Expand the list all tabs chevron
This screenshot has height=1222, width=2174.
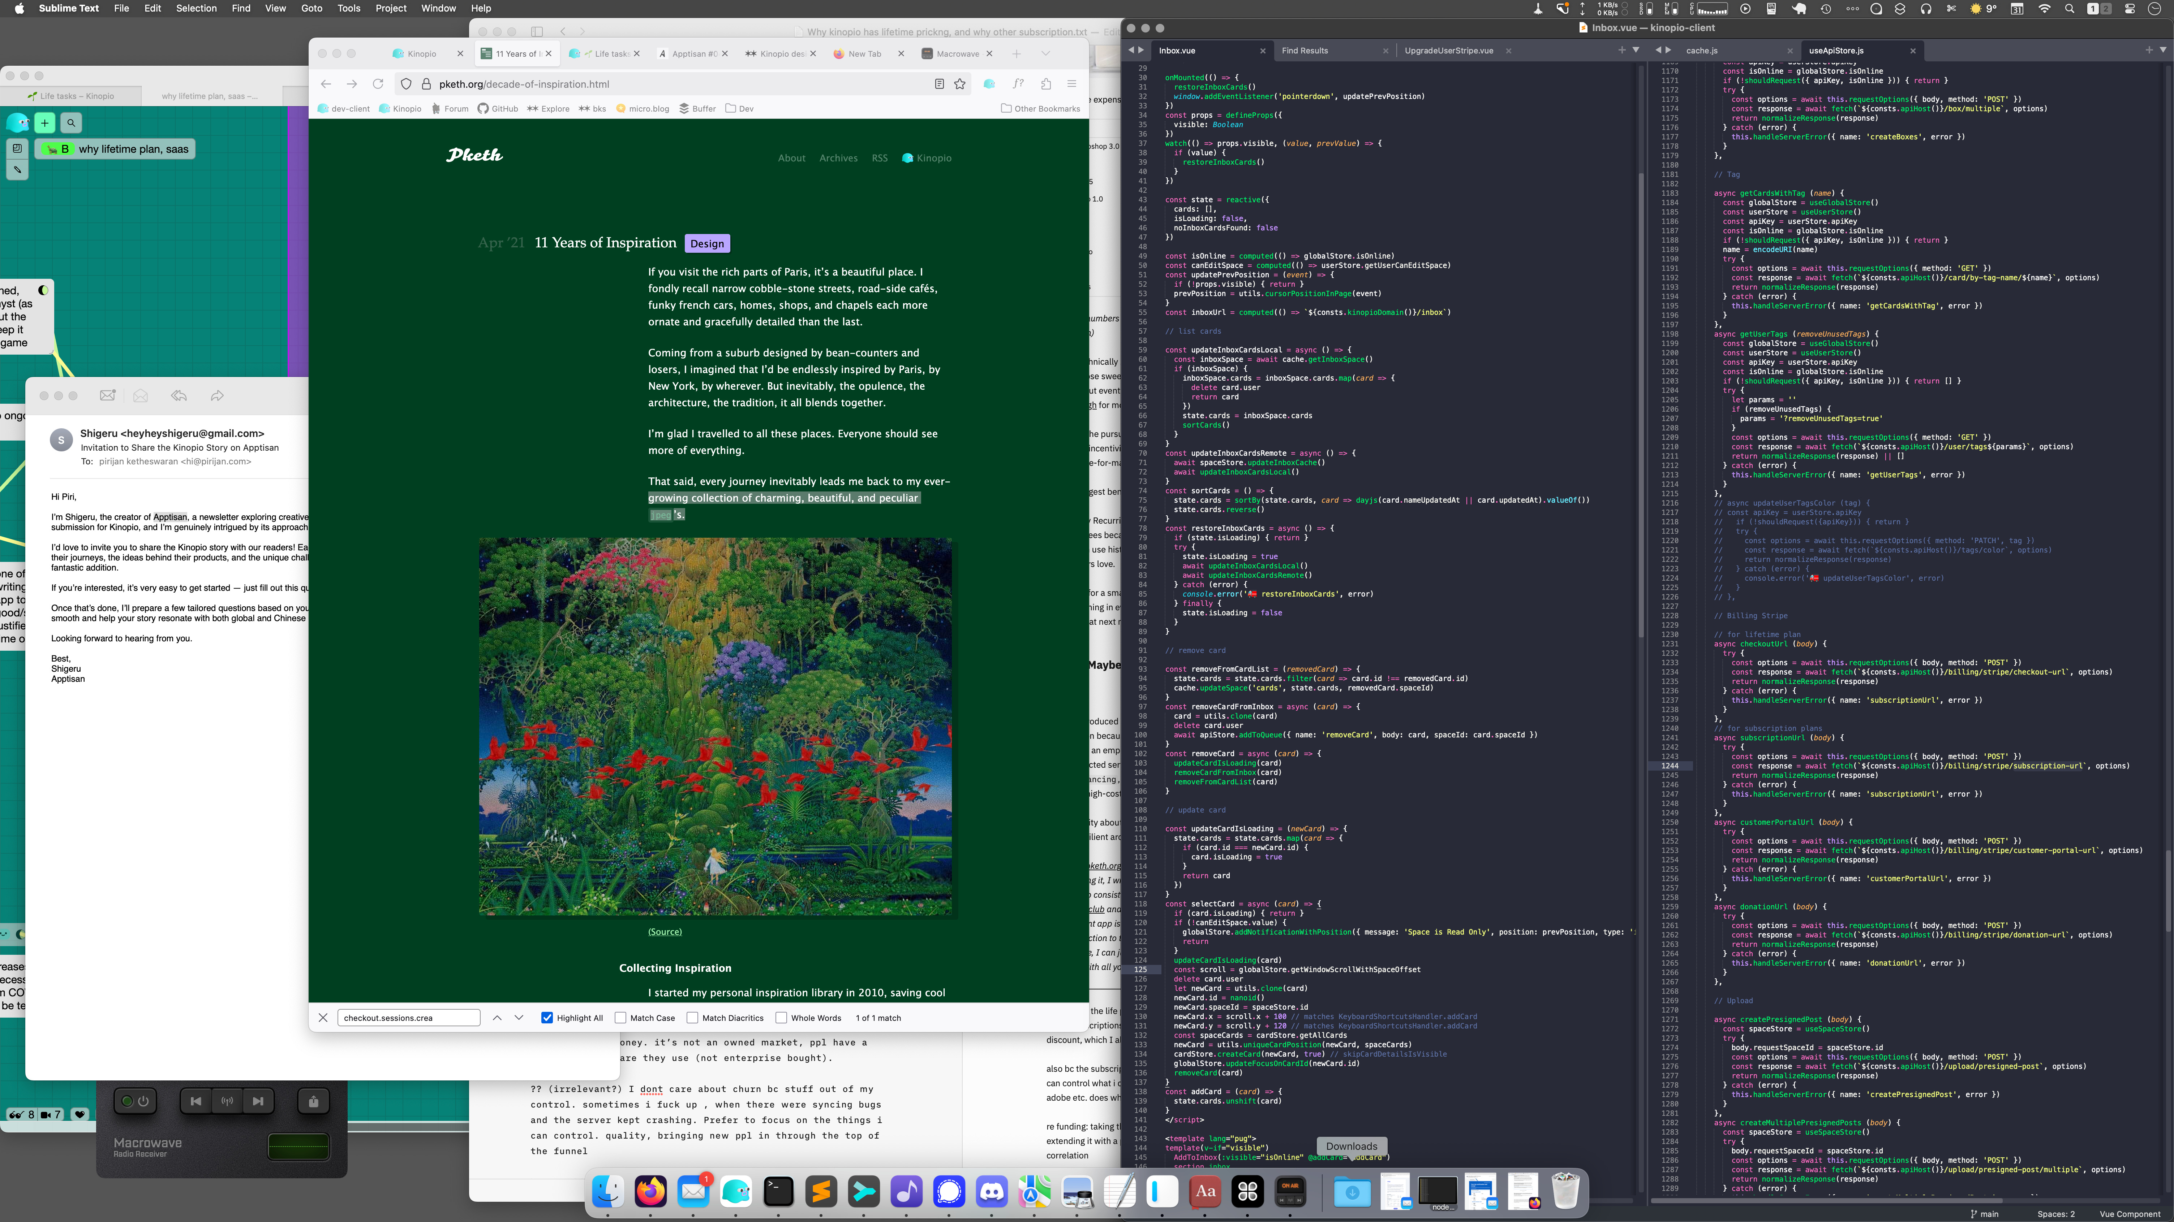click(1046, 54)
